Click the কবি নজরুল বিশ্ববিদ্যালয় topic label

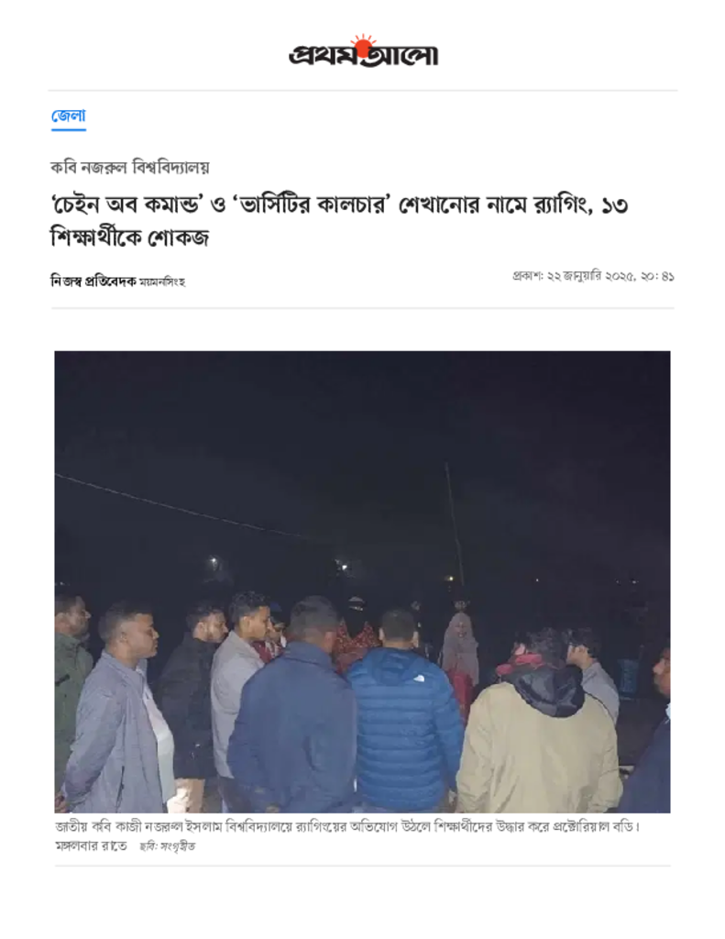[130, 167]
